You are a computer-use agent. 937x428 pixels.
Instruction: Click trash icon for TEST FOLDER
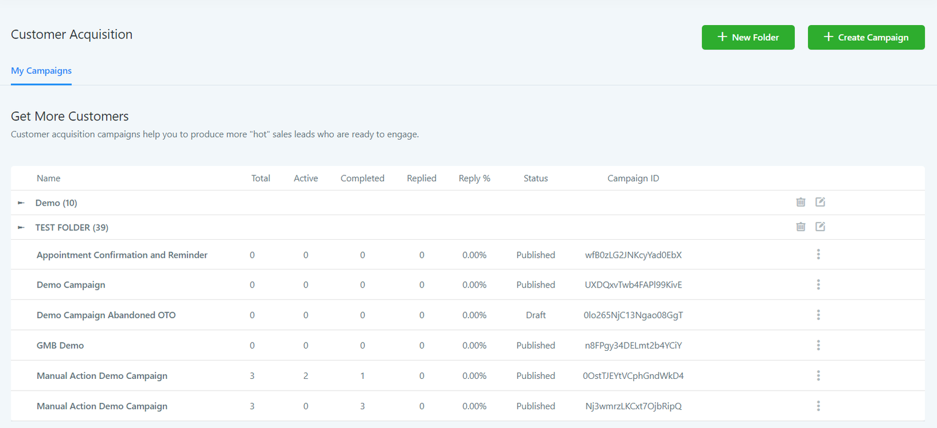tap(801, 227)
